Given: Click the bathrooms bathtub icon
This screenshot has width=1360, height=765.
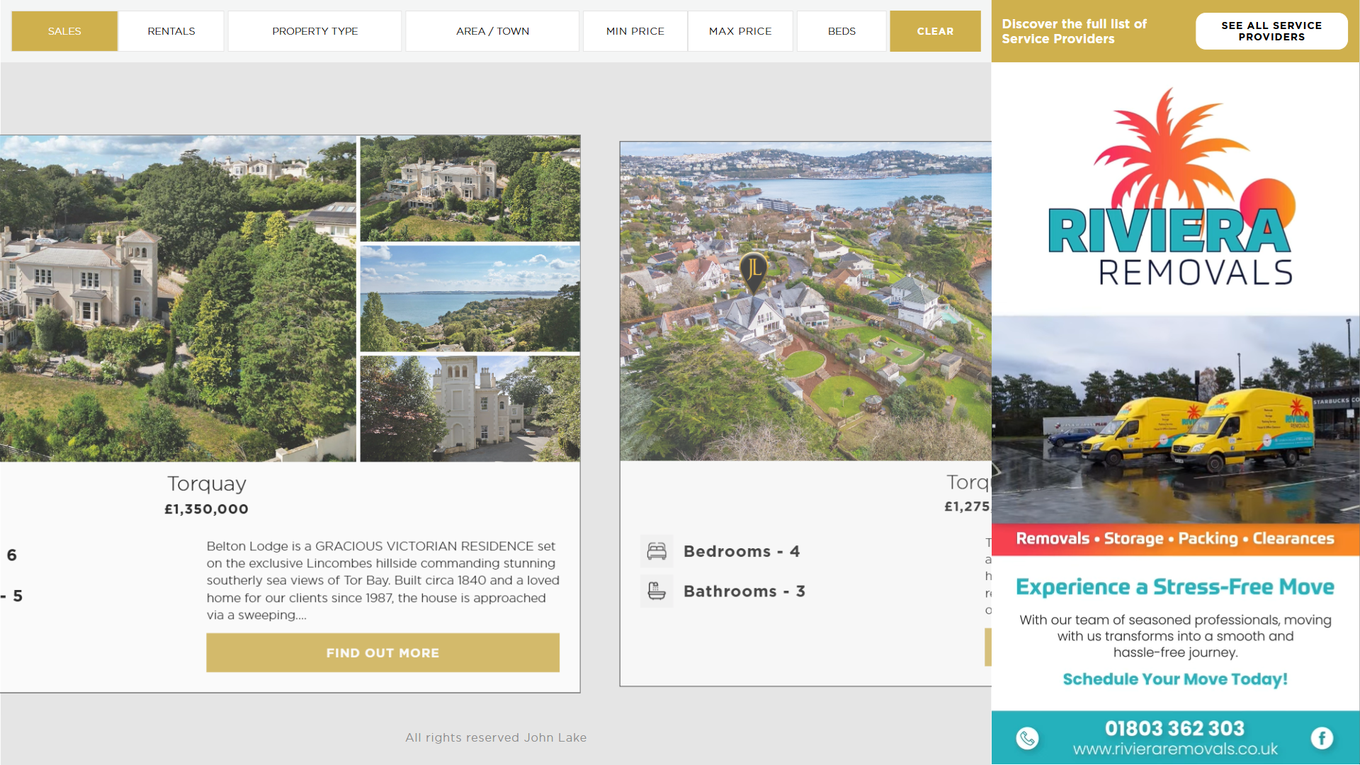Looking at the screenshot, I should click(x=657, y=591).
